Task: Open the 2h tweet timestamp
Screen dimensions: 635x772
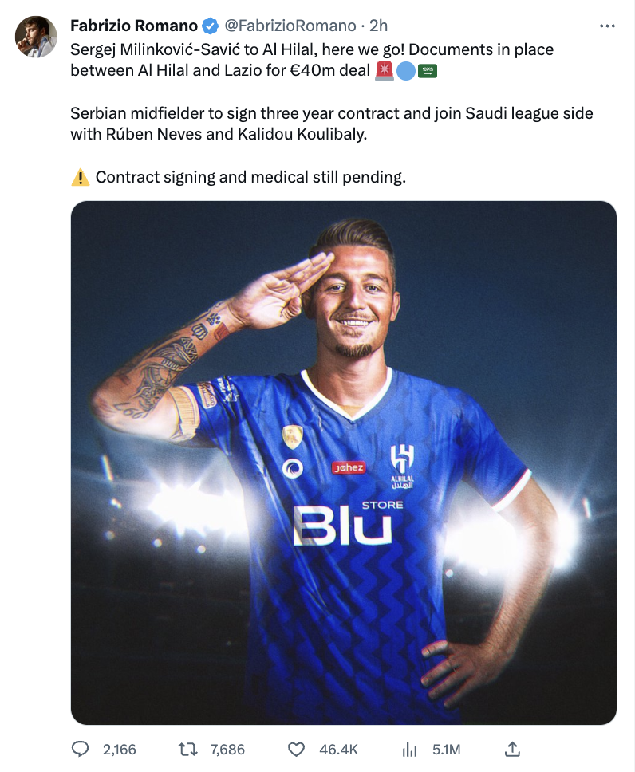Action: click(x=378, y=26)
